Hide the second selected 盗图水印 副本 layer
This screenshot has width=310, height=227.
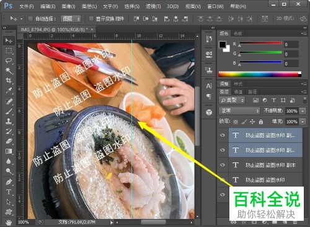(223, 150)
